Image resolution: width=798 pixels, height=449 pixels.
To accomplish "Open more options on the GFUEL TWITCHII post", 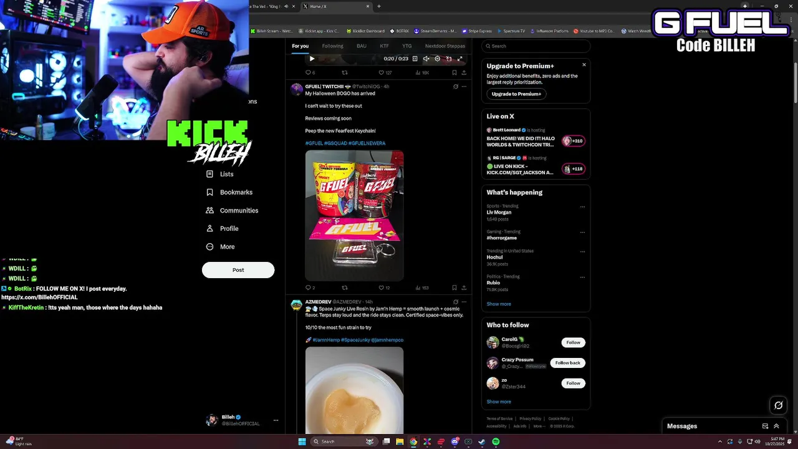I will click(x=464, y=87).
